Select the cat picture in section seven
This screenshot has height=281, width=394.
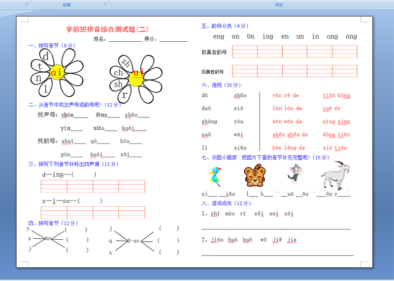click(x=295, y=174)
